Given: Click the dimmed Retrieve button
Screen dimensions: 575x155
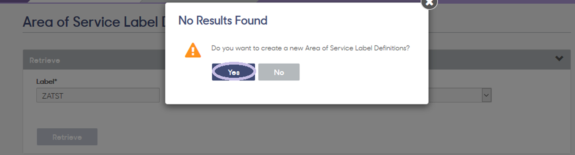Looking at the screenshot, I should click(x=67, y=137).
